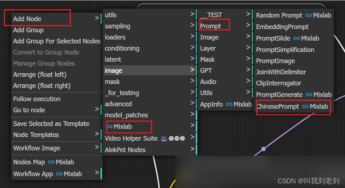Click arrow beside the GPT entry

click(x=248, y=70)
